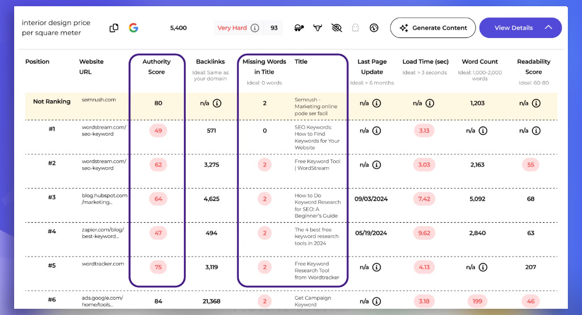The image size is (582, 315).
Task: Click the last update date 09/03/2024
Action: pyautogui.click(x=371, y=199)
